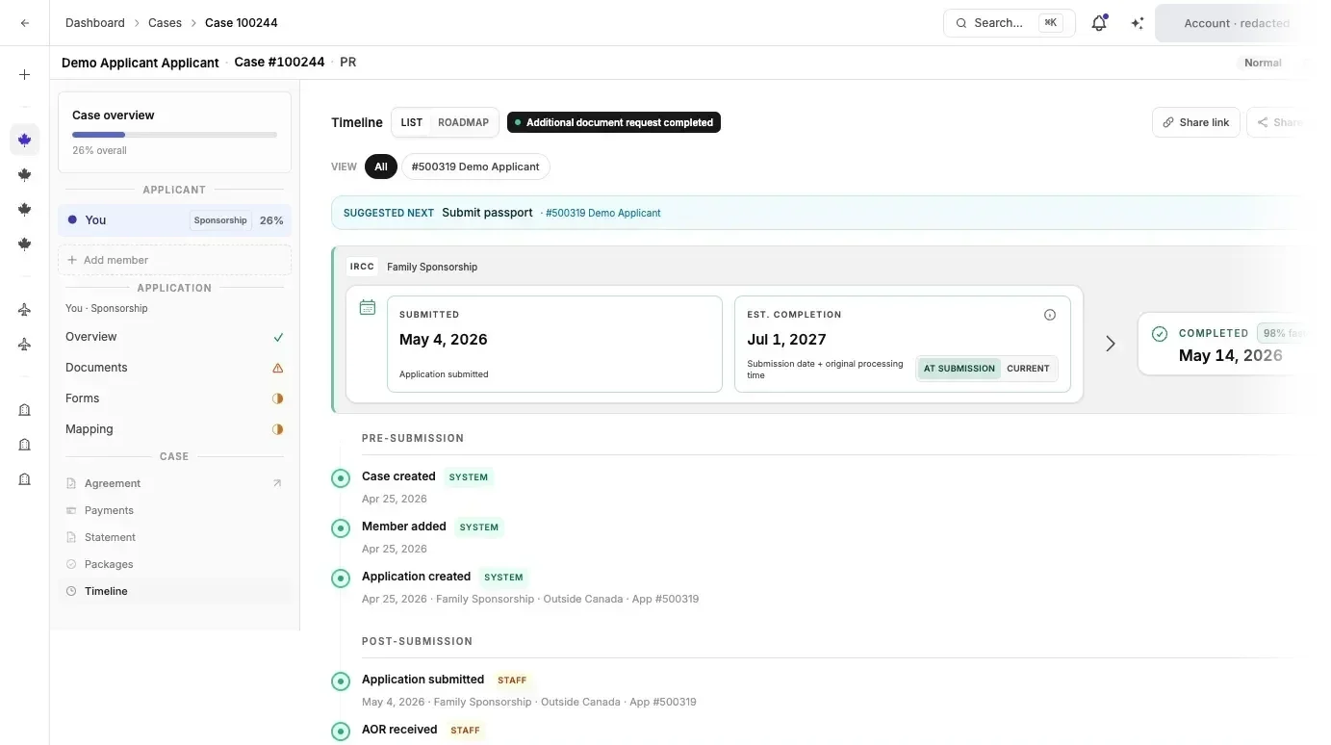Select the Timeline item in the sidebar
This screenshot has width=1331, height=745.
[174, 591]
